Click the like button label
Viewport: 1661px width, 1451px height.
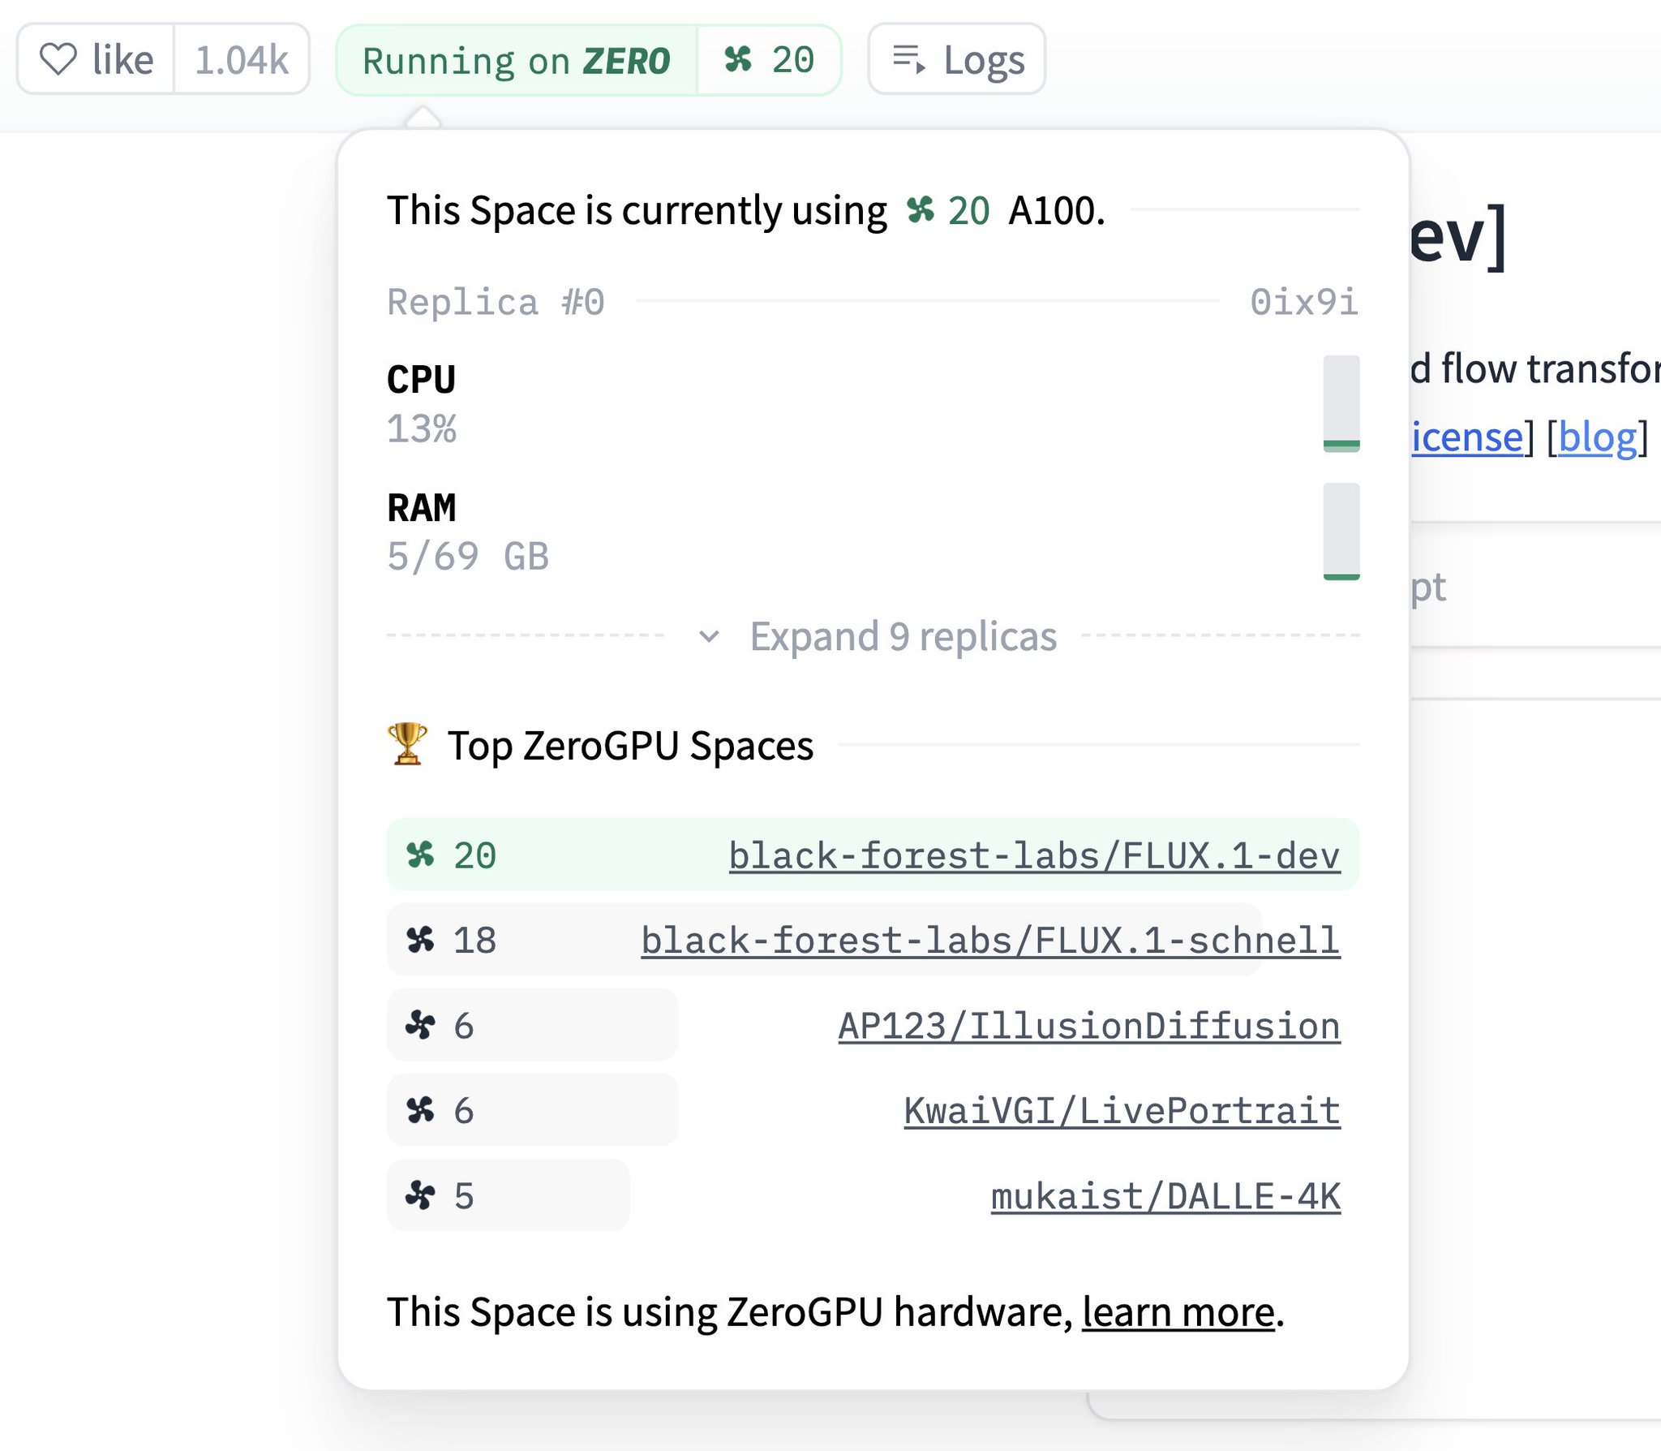(x=122, y=59)
